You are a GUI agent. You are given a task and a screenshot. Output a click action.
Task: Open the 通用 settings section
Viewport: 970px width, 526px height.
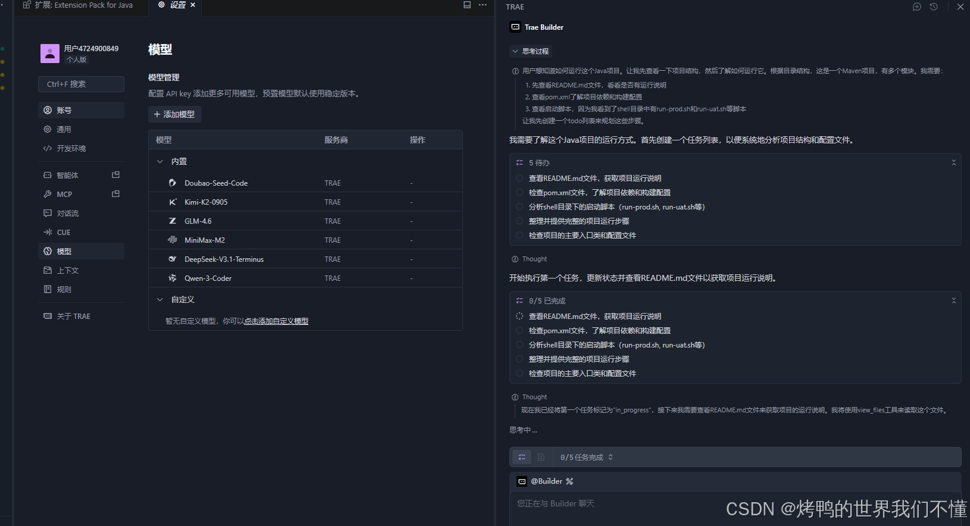[81, 129]
